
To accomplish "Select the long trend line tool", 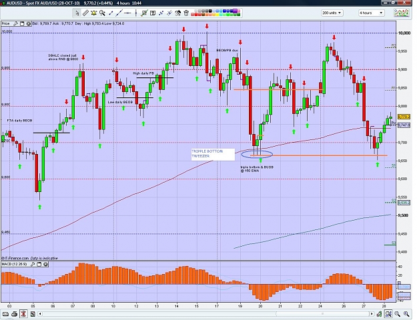I will [x=119, y=13].
